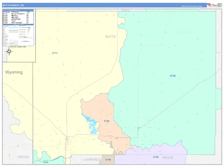The width and height of the screenshot is (224, 168).
Task: Click the BUTTE COUNTY, SD title
Action: pos(13,5)
